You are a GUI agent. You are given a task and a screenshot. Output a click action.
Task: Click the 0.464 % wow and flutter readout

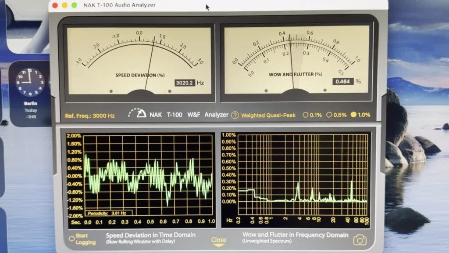pyautogui.click(x=343, y=82)
